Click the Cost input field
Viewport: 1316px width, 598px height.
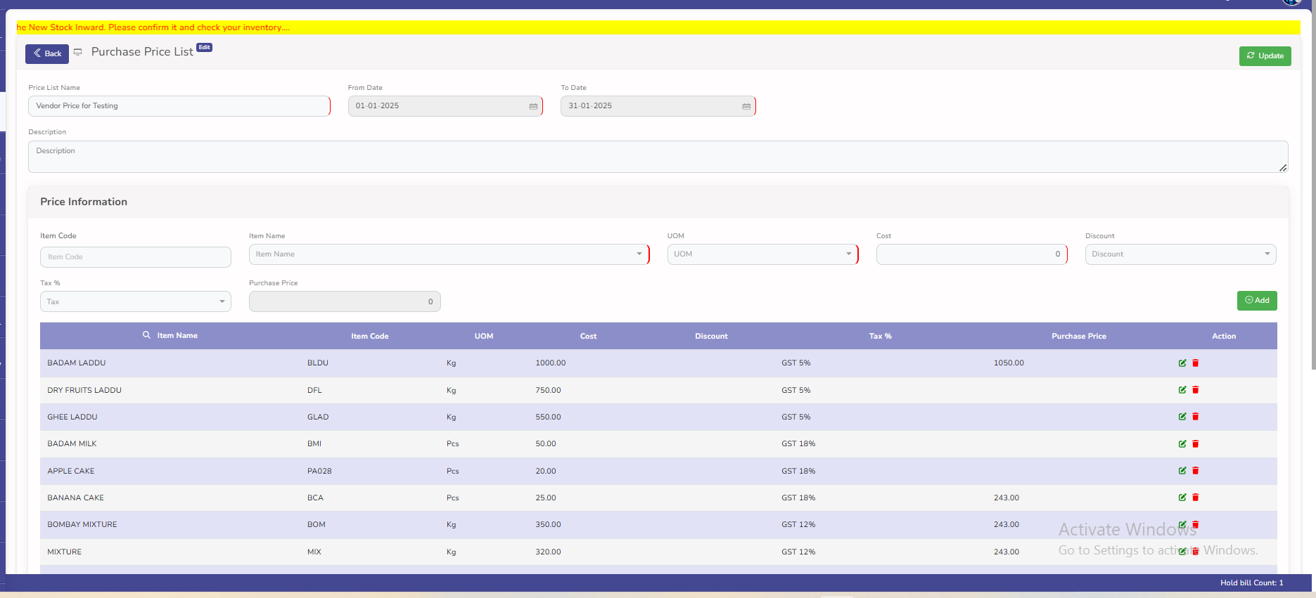[x=971, y=254]
